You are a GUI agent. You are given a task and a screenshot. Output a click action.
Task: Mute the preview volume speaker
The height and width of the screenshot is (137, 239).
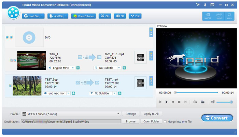(213, 102)
